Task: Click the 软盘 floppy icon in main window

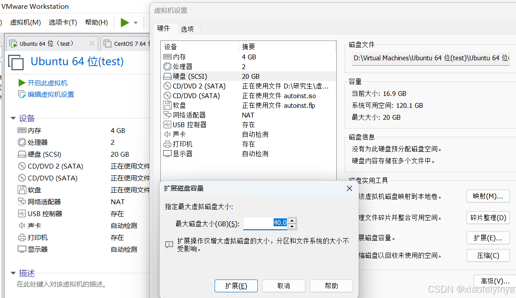Action: click(x=22, y=190)
